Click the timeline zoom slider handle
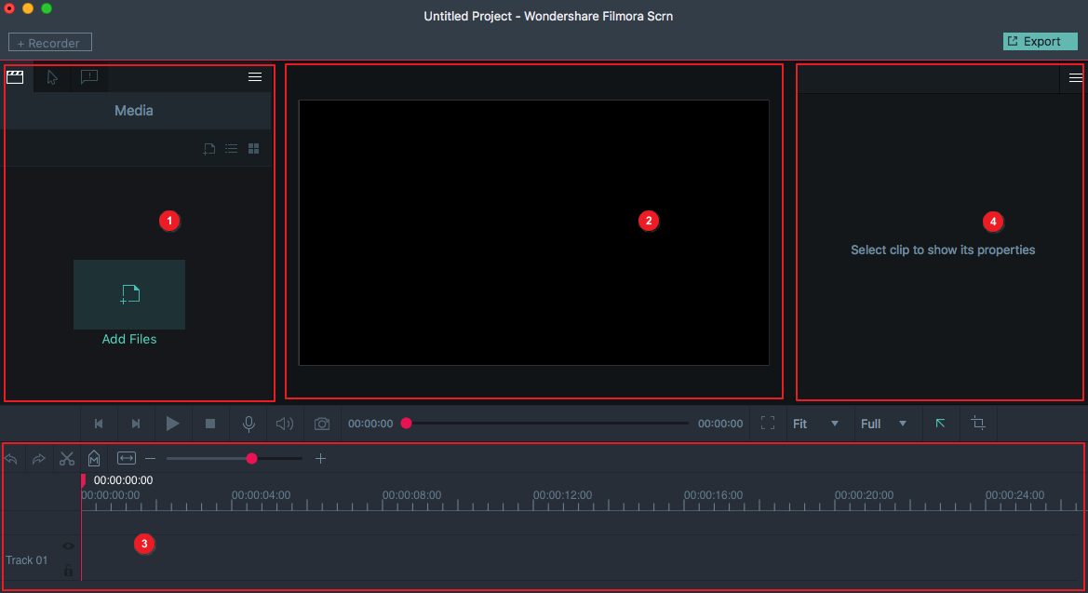The width and height of the screenshot is (1088, 593). coord(252,458)
